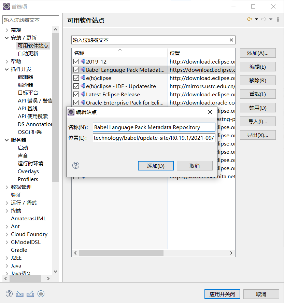Sort by the Name (名称) column header
The width and height of the screenshot is (284, 303).
click(x=119, y=53)
